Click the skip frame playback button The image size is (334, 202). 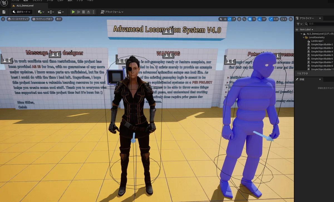78,12
